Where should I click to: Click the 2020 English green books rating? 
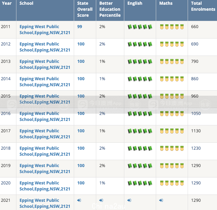[x=140, y=183]
